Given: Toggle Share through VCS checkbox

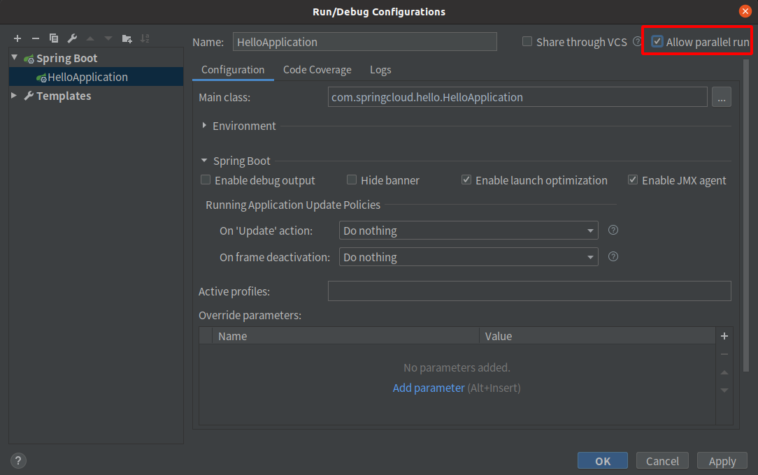Looking at the screenshot, I should [x=527, y=41].
